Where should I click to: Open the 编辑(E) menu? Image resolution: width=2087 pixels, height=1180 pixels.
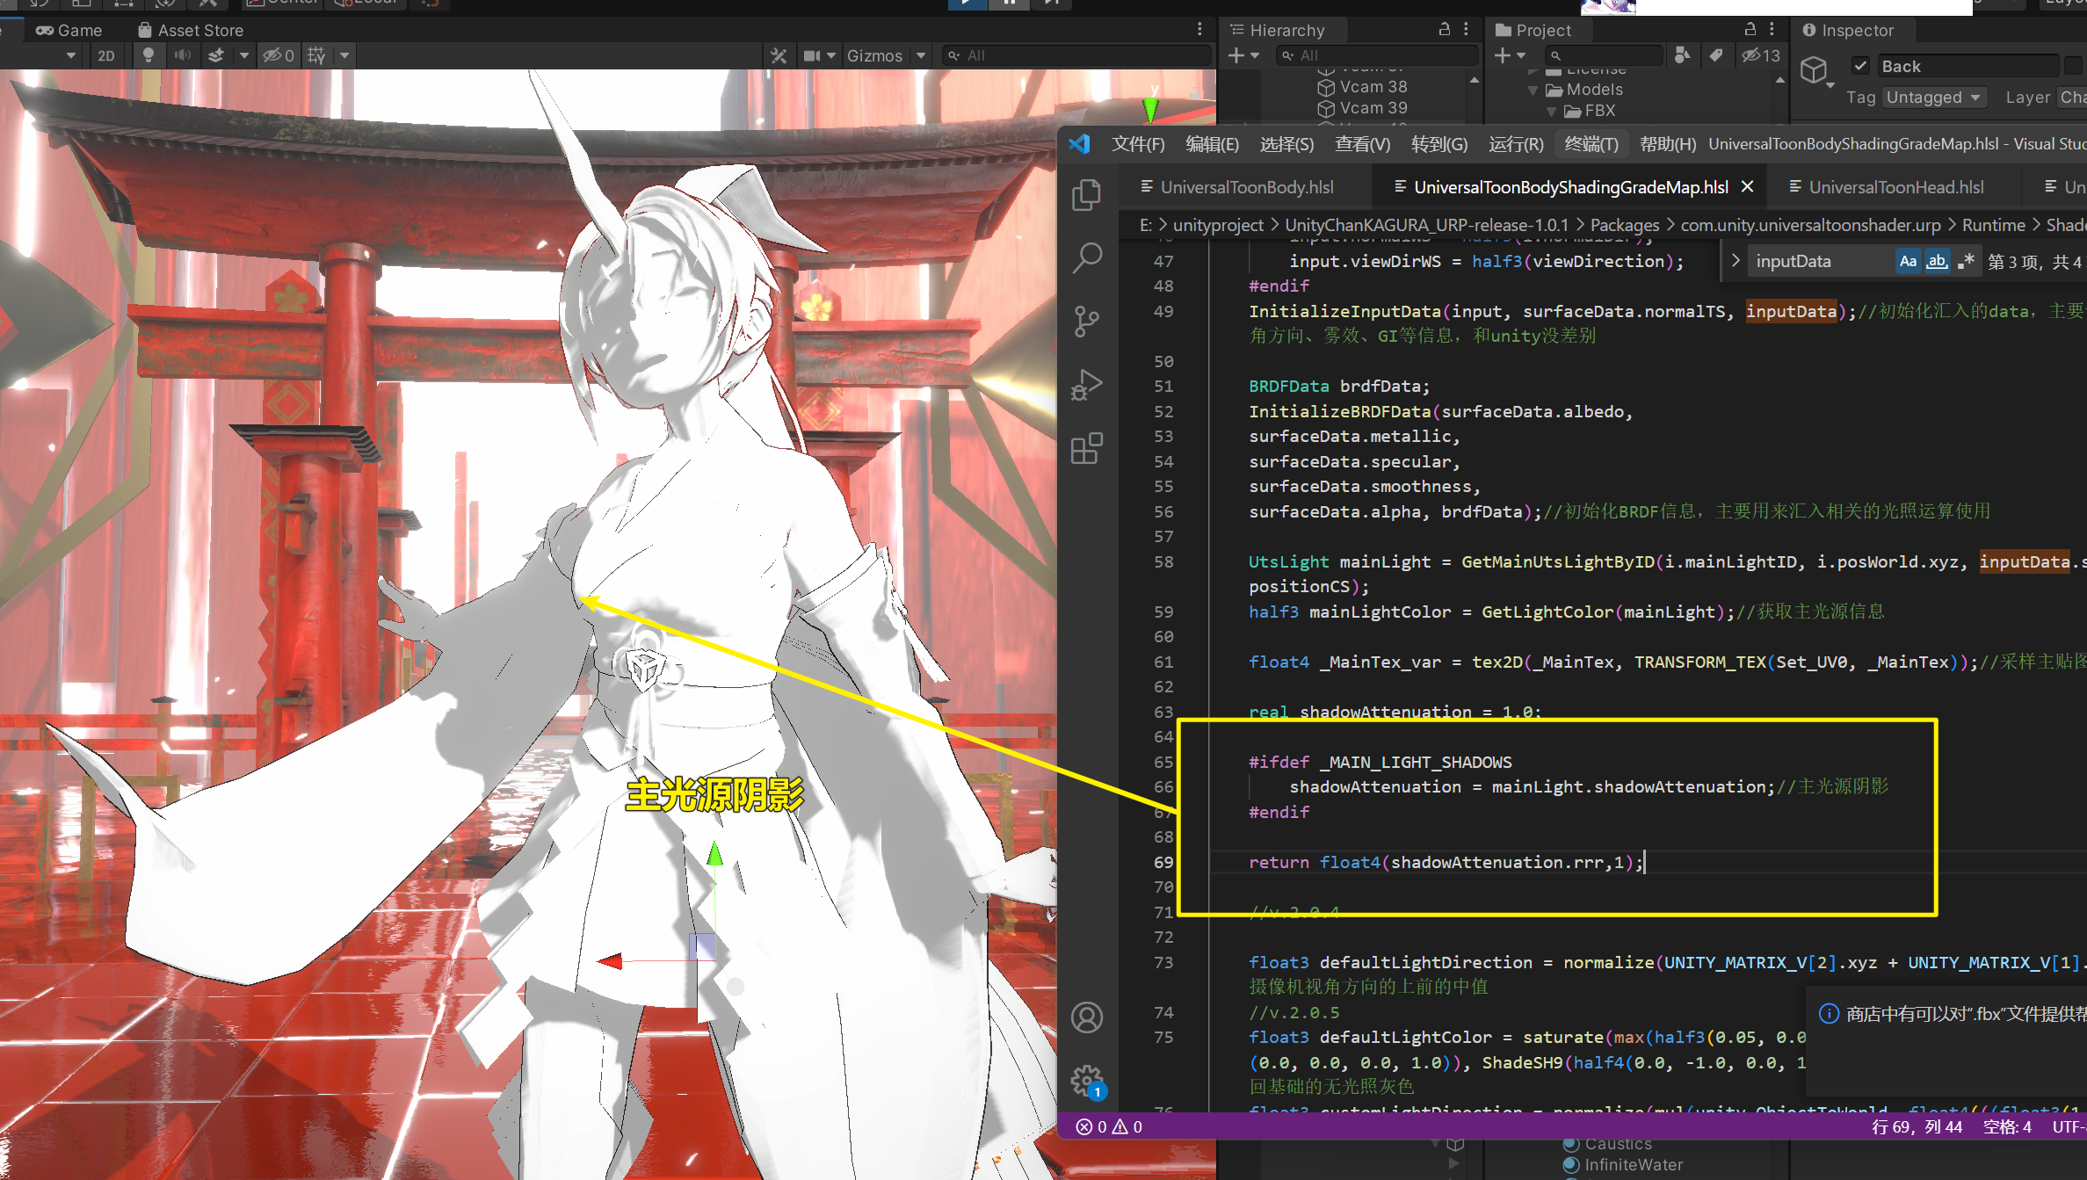point(1212,144)
